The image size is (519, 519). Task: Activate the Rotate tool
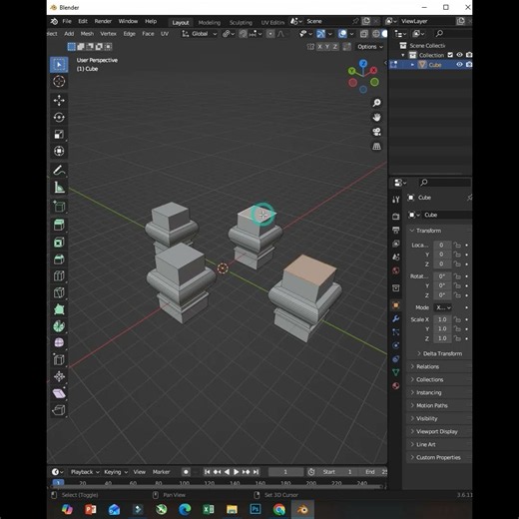click(59, 117)
